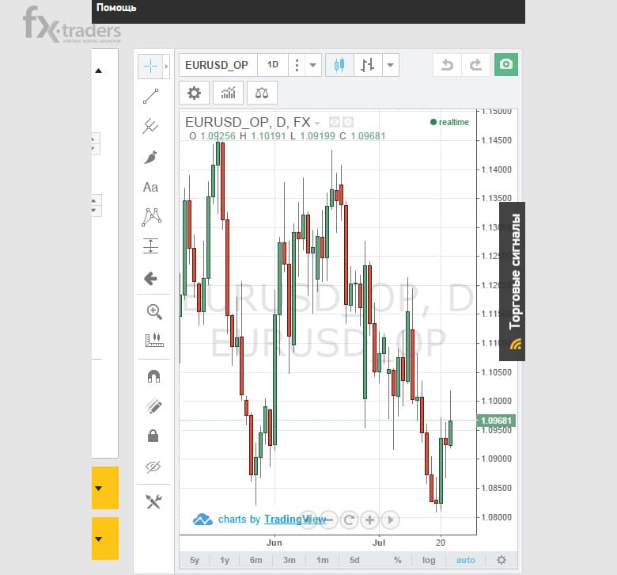Expand the cursor tool options arrow
The image size is (617, 575).
pyautogui.click(x=166, y=67)
